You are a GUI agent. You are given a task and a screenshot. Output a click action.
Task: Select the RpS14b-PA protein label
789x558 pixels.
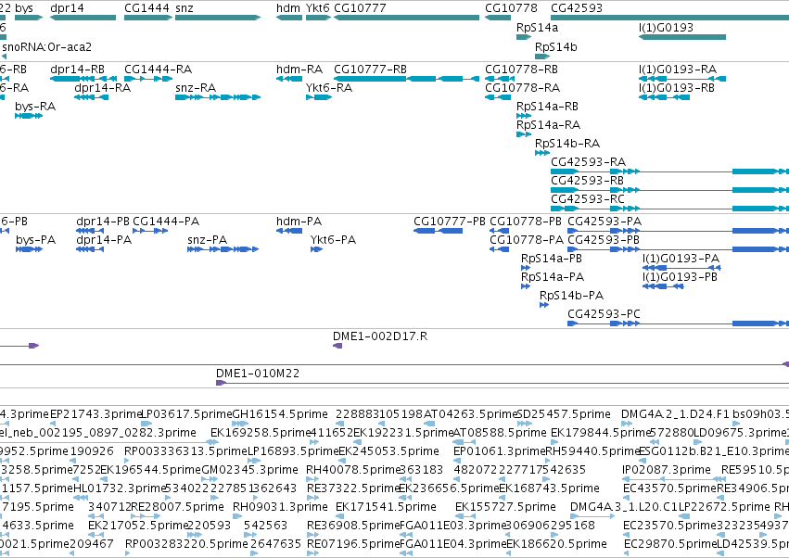tap(572, 295)
